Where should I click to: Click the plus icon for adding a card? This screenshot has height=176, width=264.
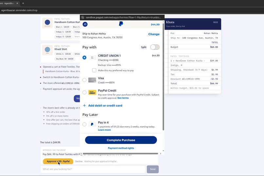click(x=85, y=106)
